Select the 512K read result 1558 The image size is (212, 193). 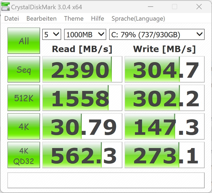[x=82, y=98]
